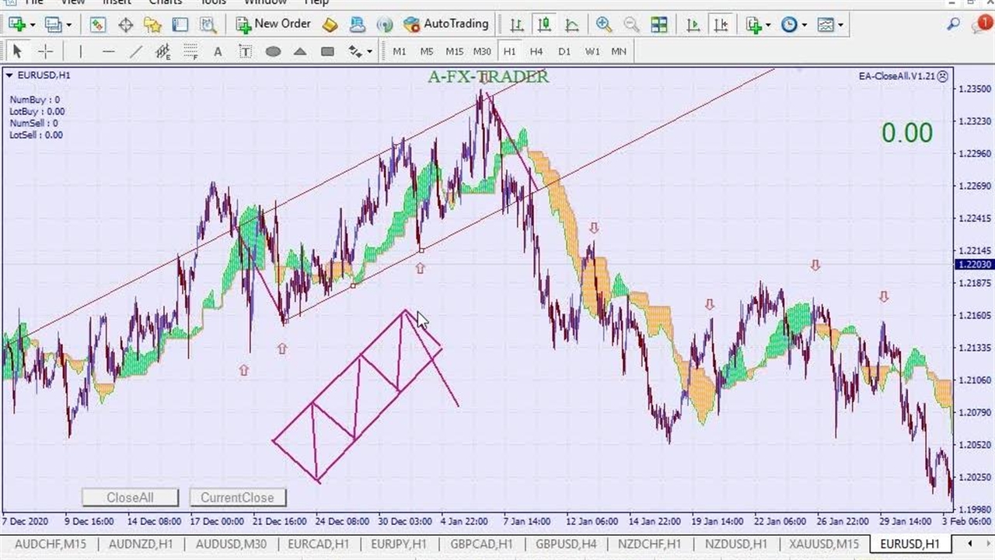Draw a trendline with the Trendline tool
This screenshot has width=995, height=560.
136,51
